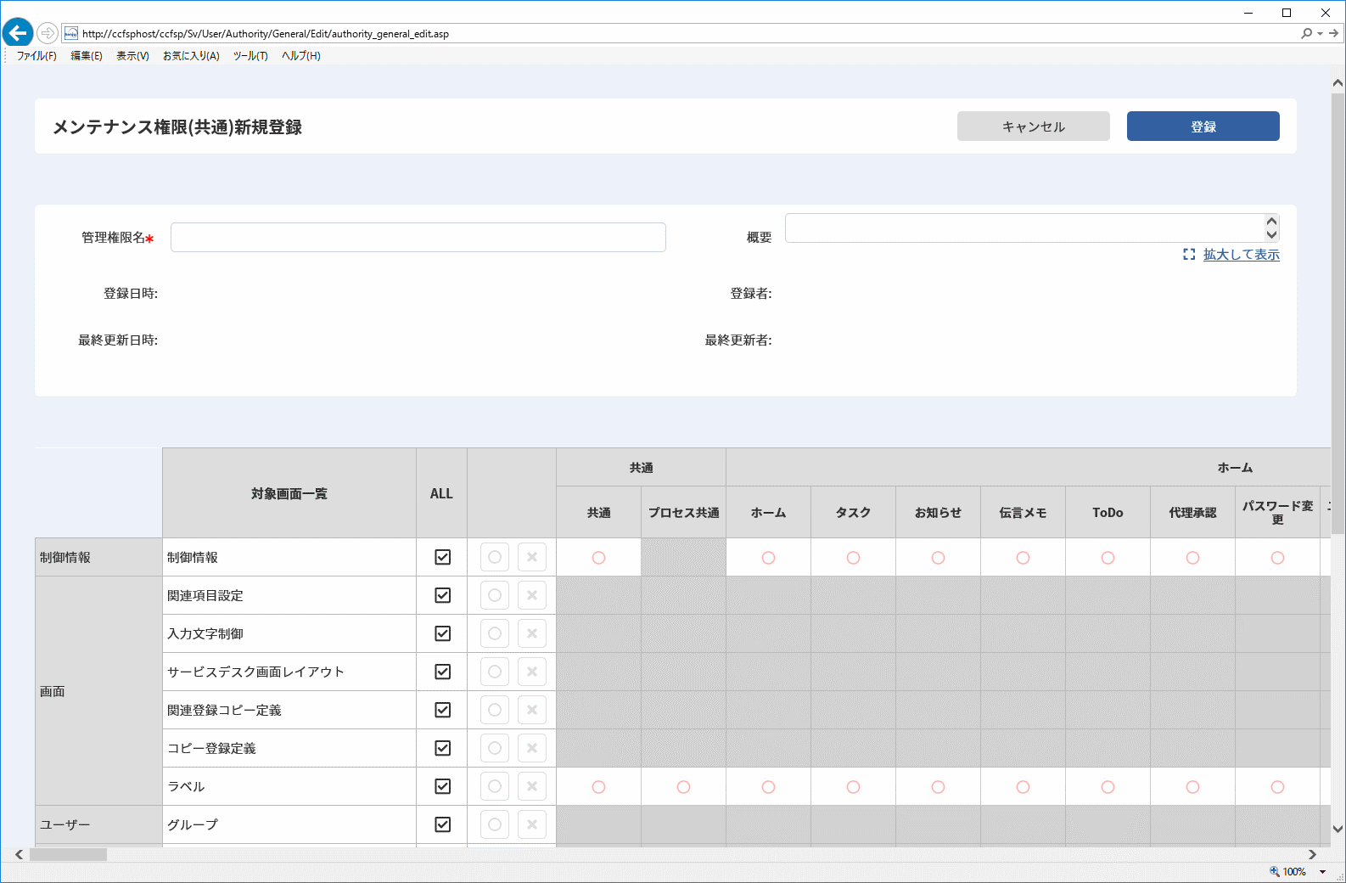Click the browser forward arrow
The image size is (1346, 883).
(48, 33)
